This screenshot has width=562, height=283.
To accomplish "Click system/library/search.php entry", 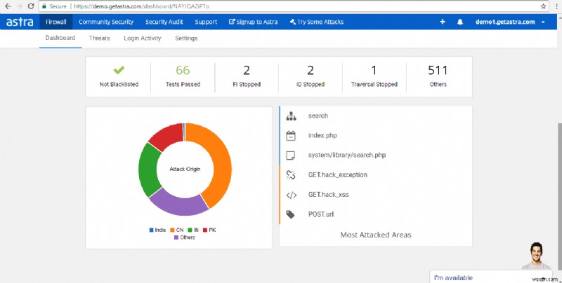I will 347,155.
